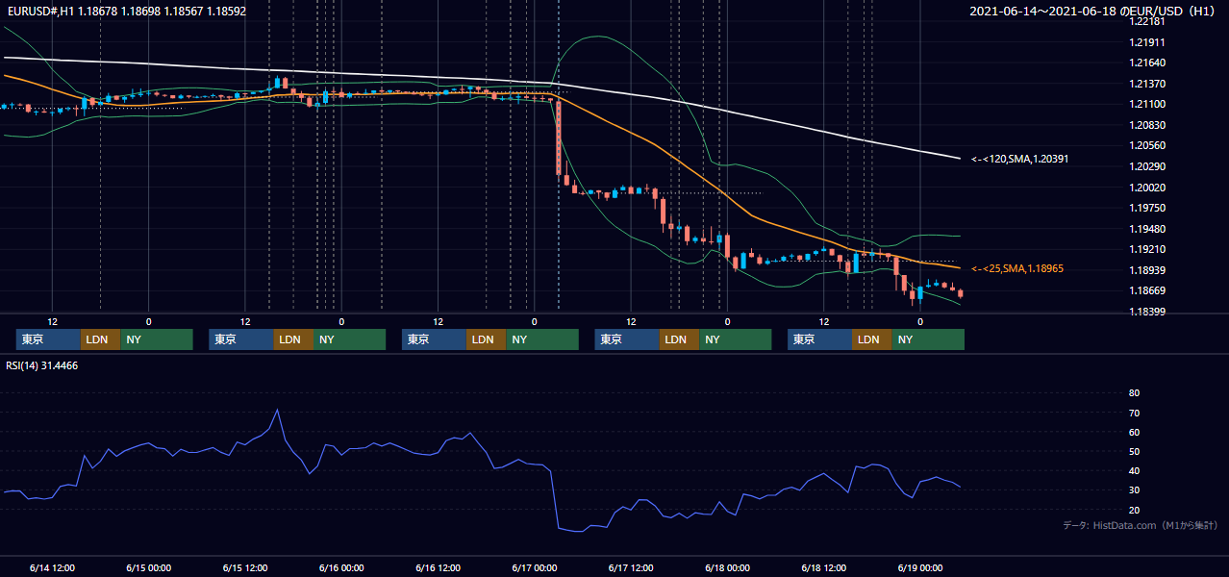Click the first LDN session block from left
This screenshot has width=1229, height=577.
(100, 339)
